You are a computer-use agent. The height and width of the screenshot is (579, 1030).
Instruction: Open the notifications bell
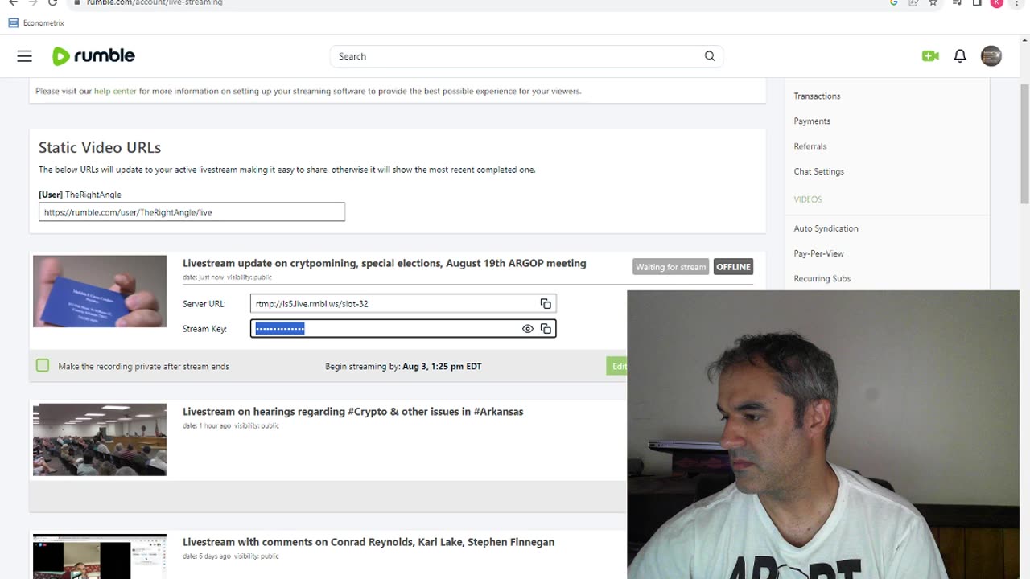coord(960,56)
